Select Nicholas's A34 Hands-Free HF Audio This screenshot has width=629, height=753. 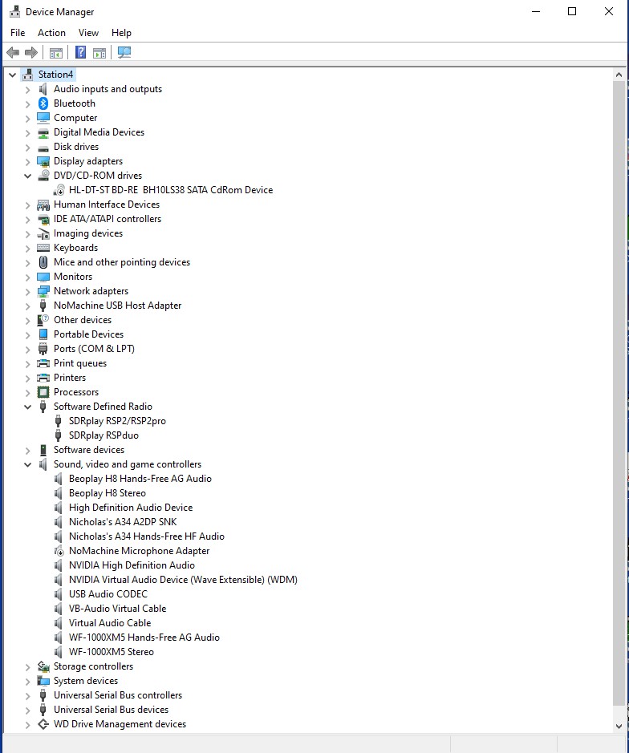click(147, 536)
